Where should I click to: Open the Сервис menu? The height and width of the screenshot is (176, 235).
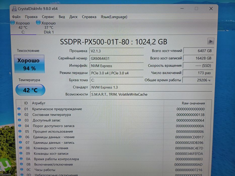[48, 17]
